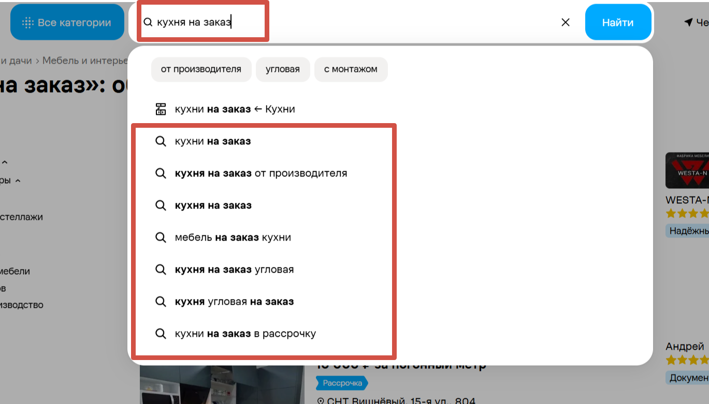Screen dimensions: 709x404
Task: Select the с монтажом suggestion chip
Action: pyautogui.click(x=351, y=69)
